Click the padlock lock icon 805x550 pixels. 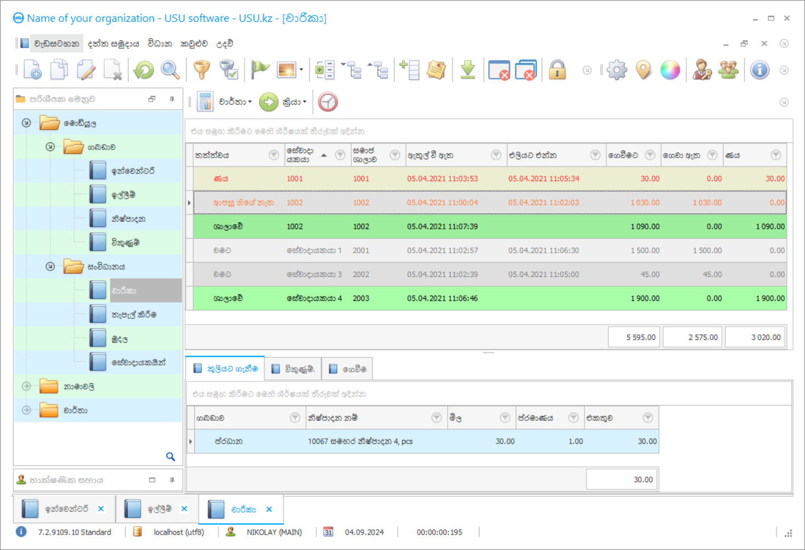tap(557, 70)
